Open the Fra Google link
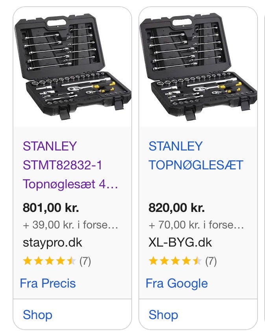This screenshot has width=265, height=336. click(177, 283)
